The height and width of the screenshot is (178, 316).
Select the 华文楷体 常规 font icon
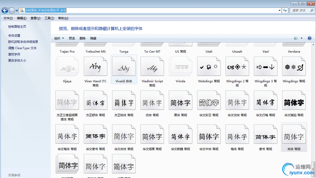(67, 134)
